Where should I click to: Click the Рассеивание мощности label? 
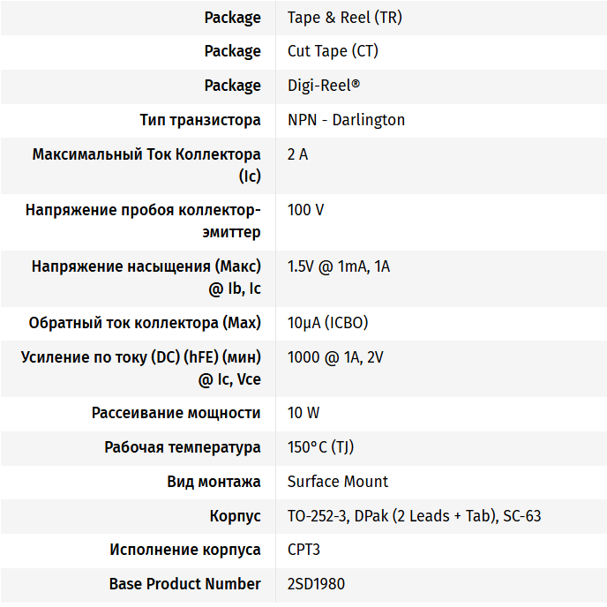point(176,413)
